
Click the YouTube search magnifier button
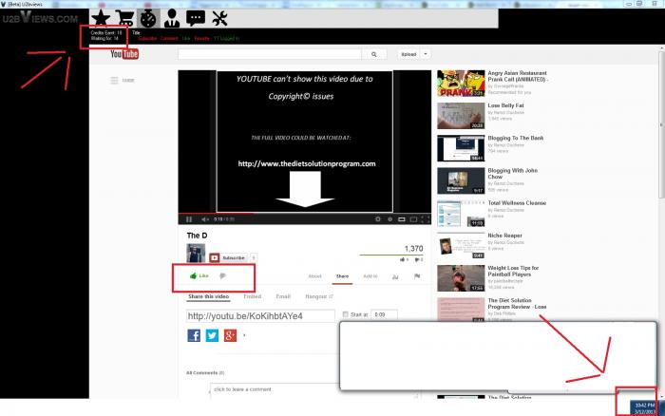coord(373,54)
